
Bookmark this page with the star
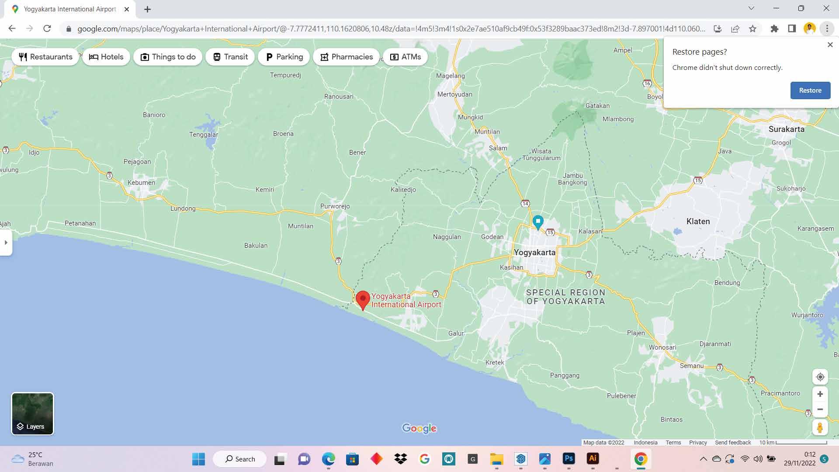(752, 29)
